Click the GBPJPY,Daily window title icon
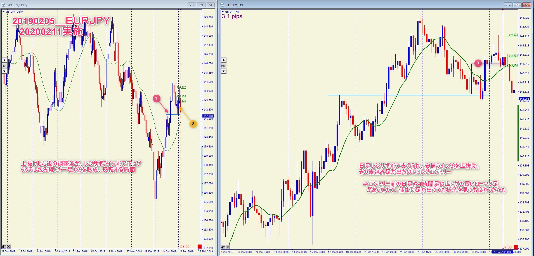534x256 pixels. [3, 5]
